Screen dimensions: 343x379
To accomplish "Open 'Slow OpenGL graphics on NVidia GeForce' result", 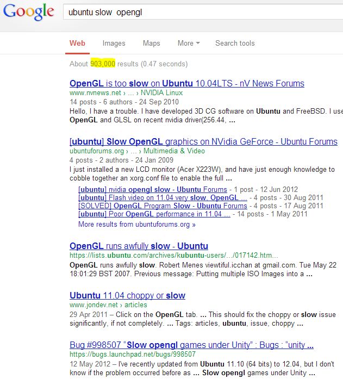I will [x=203, y=141].
